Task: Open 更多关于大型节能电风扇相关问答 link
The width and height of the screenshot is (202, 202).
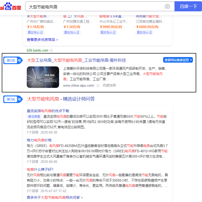Action: coord(55,197)
